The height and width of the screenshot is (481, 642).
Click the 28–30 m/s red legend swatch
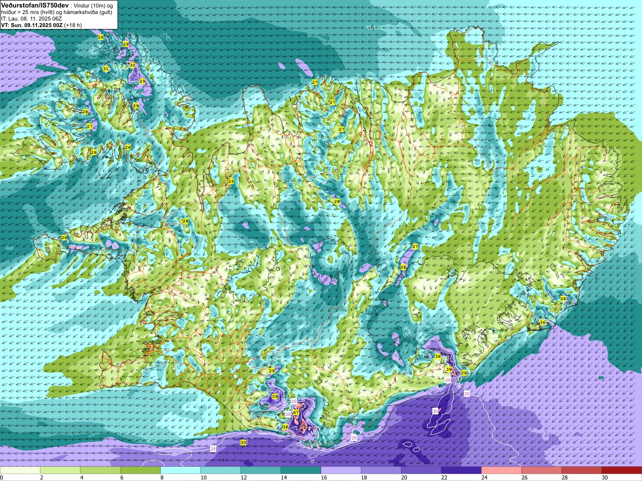(582, 470)
